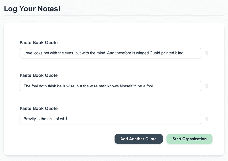Place cursor on the word "Cupid"
This screenshot has width=228, height=161.
pyautogui.click(x=155, y=53)
